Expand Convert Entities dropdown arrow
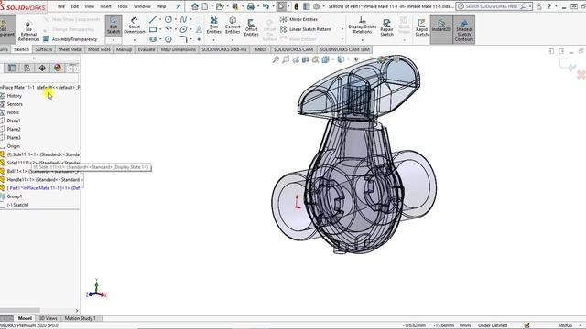The height and width of the screenshot is (329, 586). coord(233,40)
